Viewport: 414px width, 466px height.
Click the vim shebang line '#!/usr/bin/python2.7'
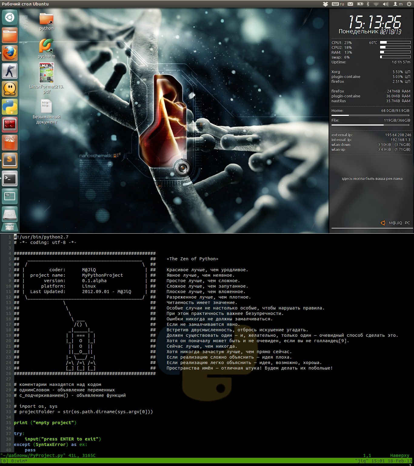click(x=41, y=237)
